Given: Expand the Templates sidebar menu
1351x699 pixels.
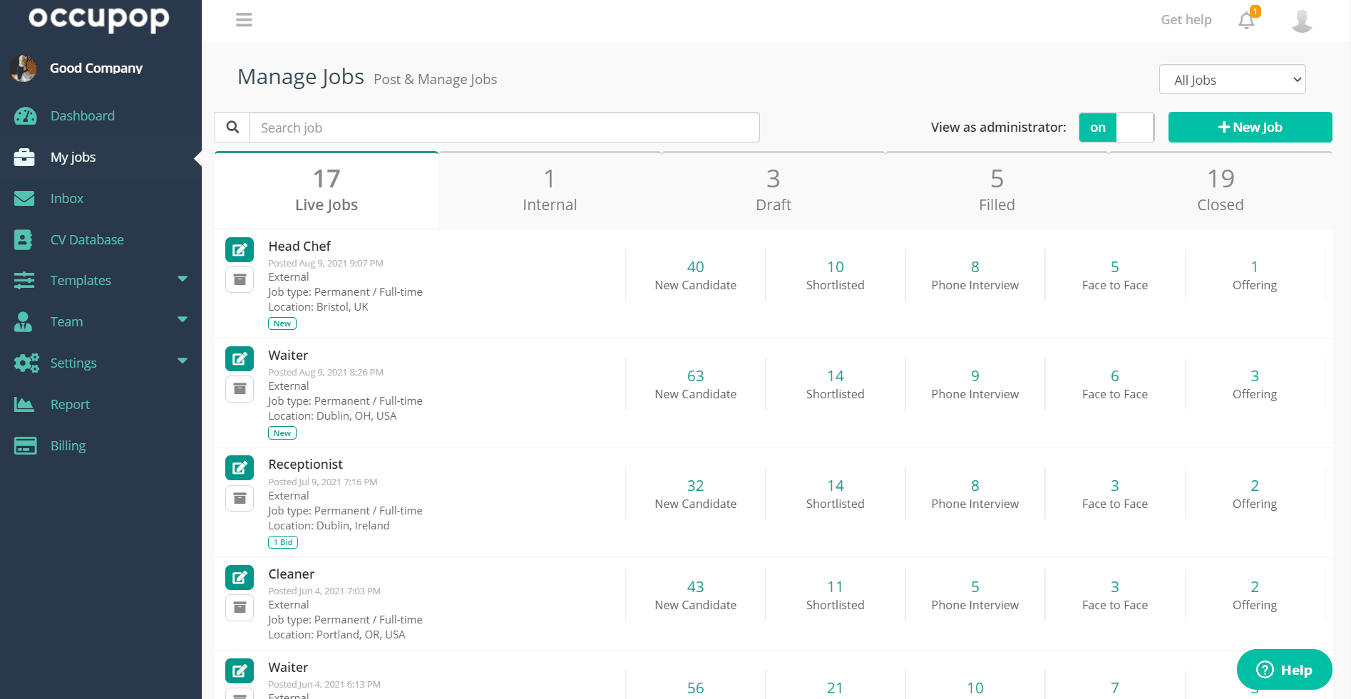Looking at the screenshot, I should (x=80, y=280).
